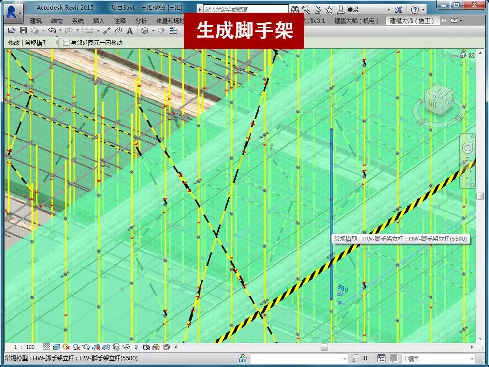489x367 pixels.
Task: Click the Subscription Center key icon
Action: 306,10
